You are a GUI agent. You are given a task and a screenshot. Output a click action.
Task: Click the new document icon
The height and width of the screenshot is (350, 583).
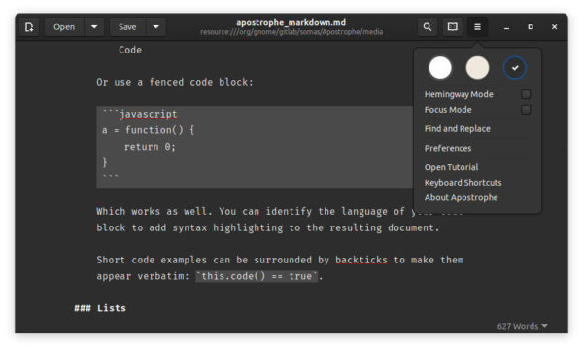(x=29, y=27)
